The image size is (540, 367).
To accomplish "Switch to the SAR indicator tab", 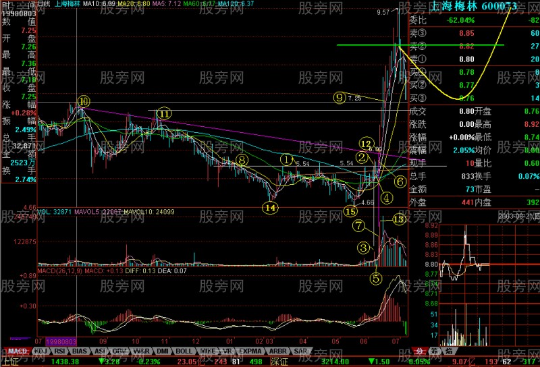I will pos(300,351).
